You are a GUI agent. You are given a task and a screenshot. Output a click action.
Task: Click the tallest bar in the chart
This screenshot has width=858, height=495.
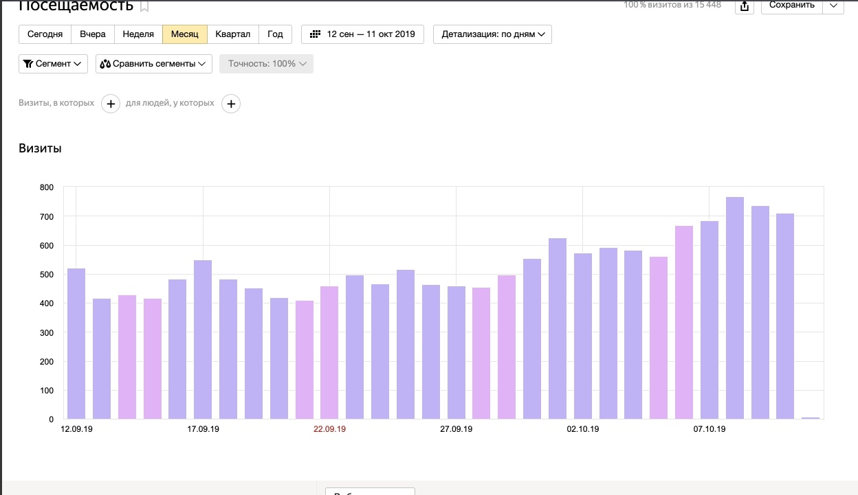[x=735, y=309]
